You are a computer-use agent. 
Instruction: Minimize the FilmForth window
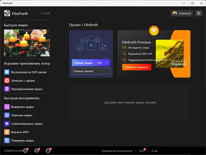pyautogui.click(x=184, y=3)
